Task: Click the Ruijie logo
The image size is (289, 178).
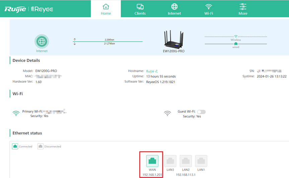Action: click(15, 9)
